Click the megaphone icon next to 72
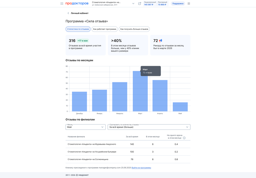This screenshot has width=256, height=178. (161, 41)
